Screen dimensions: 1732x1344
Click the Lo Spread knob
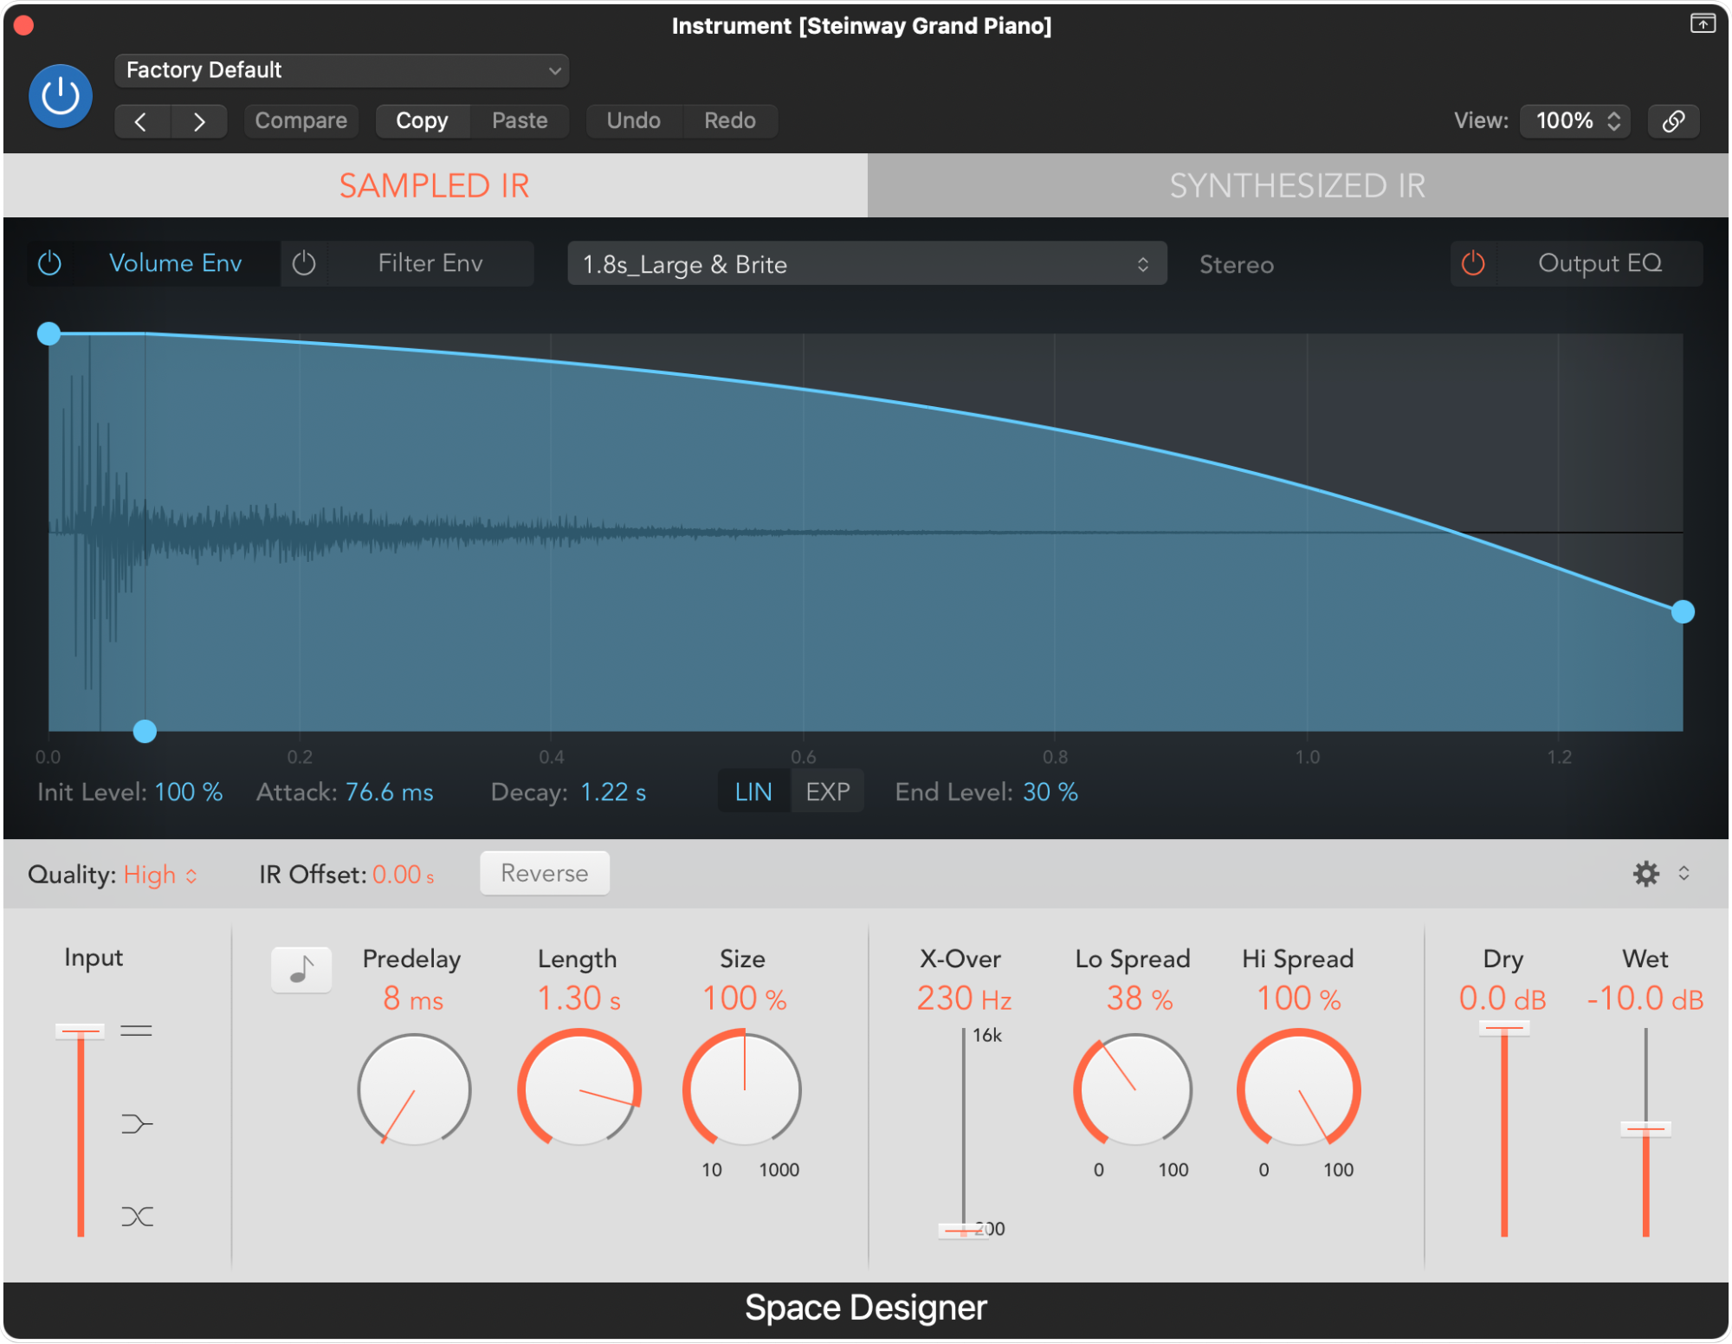pyautogui.click(x=1133, y=1090)
